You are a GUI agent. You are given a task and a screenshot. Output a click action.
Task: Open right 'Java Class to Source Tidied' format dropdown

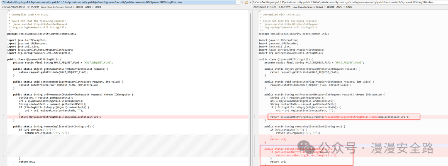tap(309, 7)
